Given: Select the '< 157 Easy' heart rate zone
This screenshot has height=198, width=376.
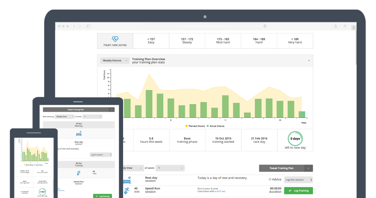Looking at the screenshot, I should [151, 41].
